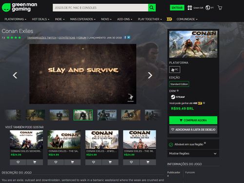
Task: Click the green activation checkmark icon
Action: point(171,144)
